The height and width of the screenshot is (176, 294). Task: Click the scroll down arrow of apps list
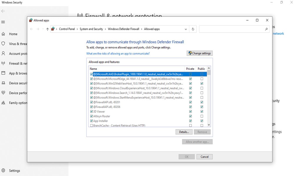(x=209, y=125)
